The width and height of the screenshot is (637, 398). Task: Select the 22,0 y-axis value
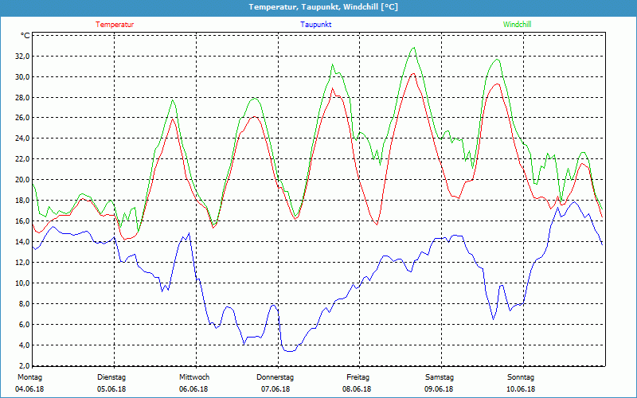click(22, 159)
